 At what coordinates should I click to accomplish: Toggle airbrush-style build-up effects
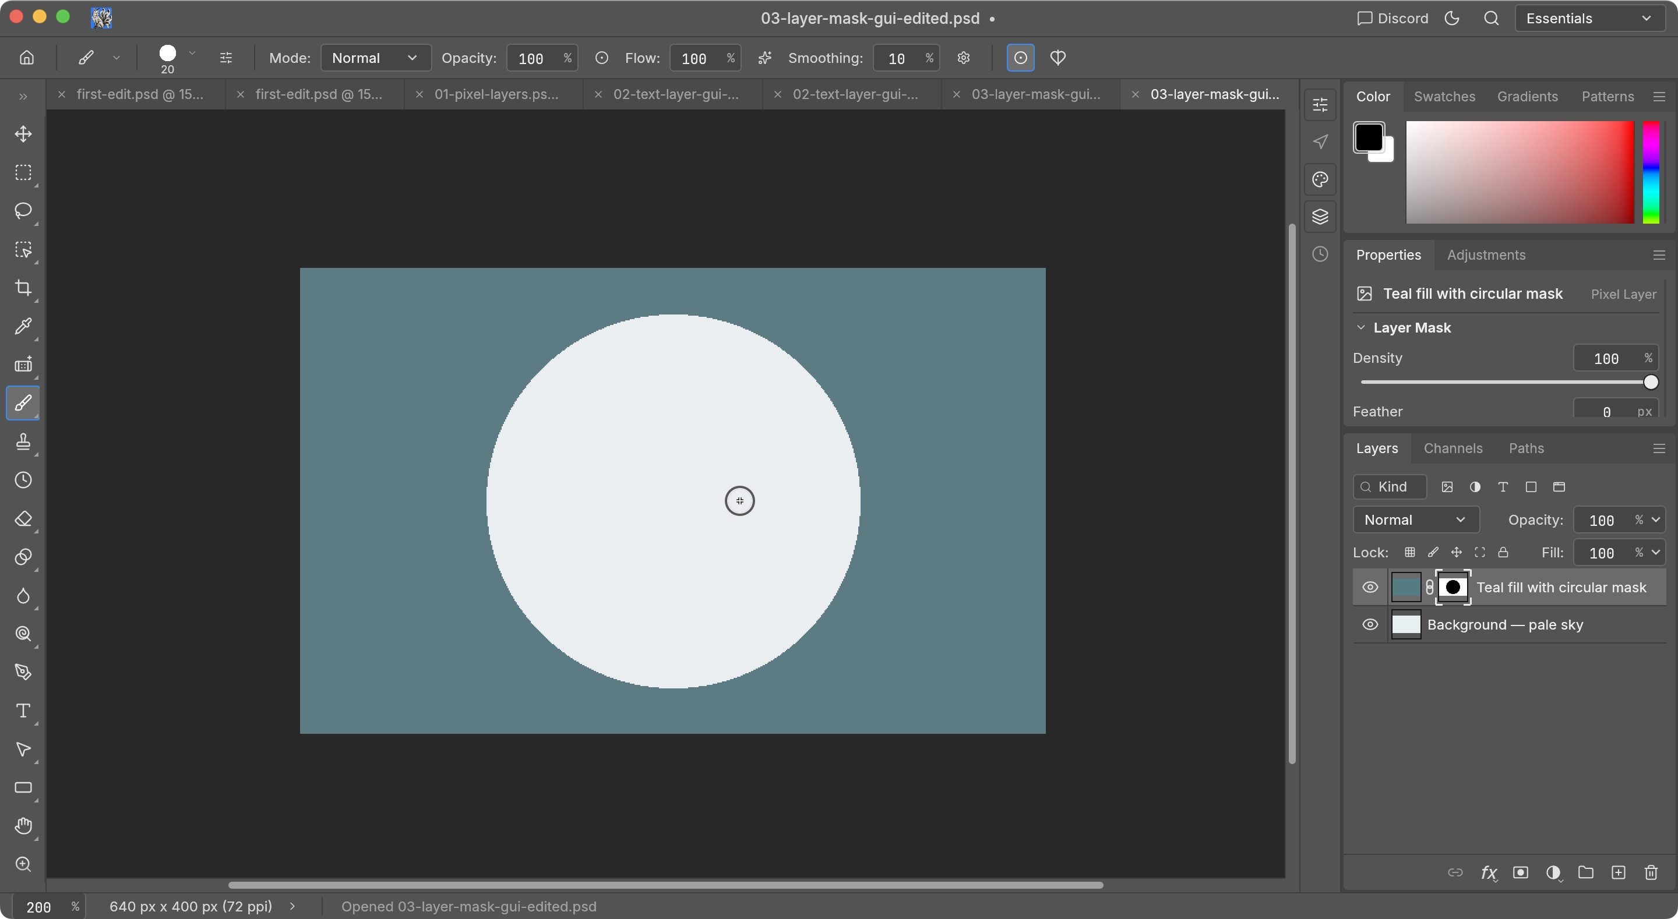(765, 58)
